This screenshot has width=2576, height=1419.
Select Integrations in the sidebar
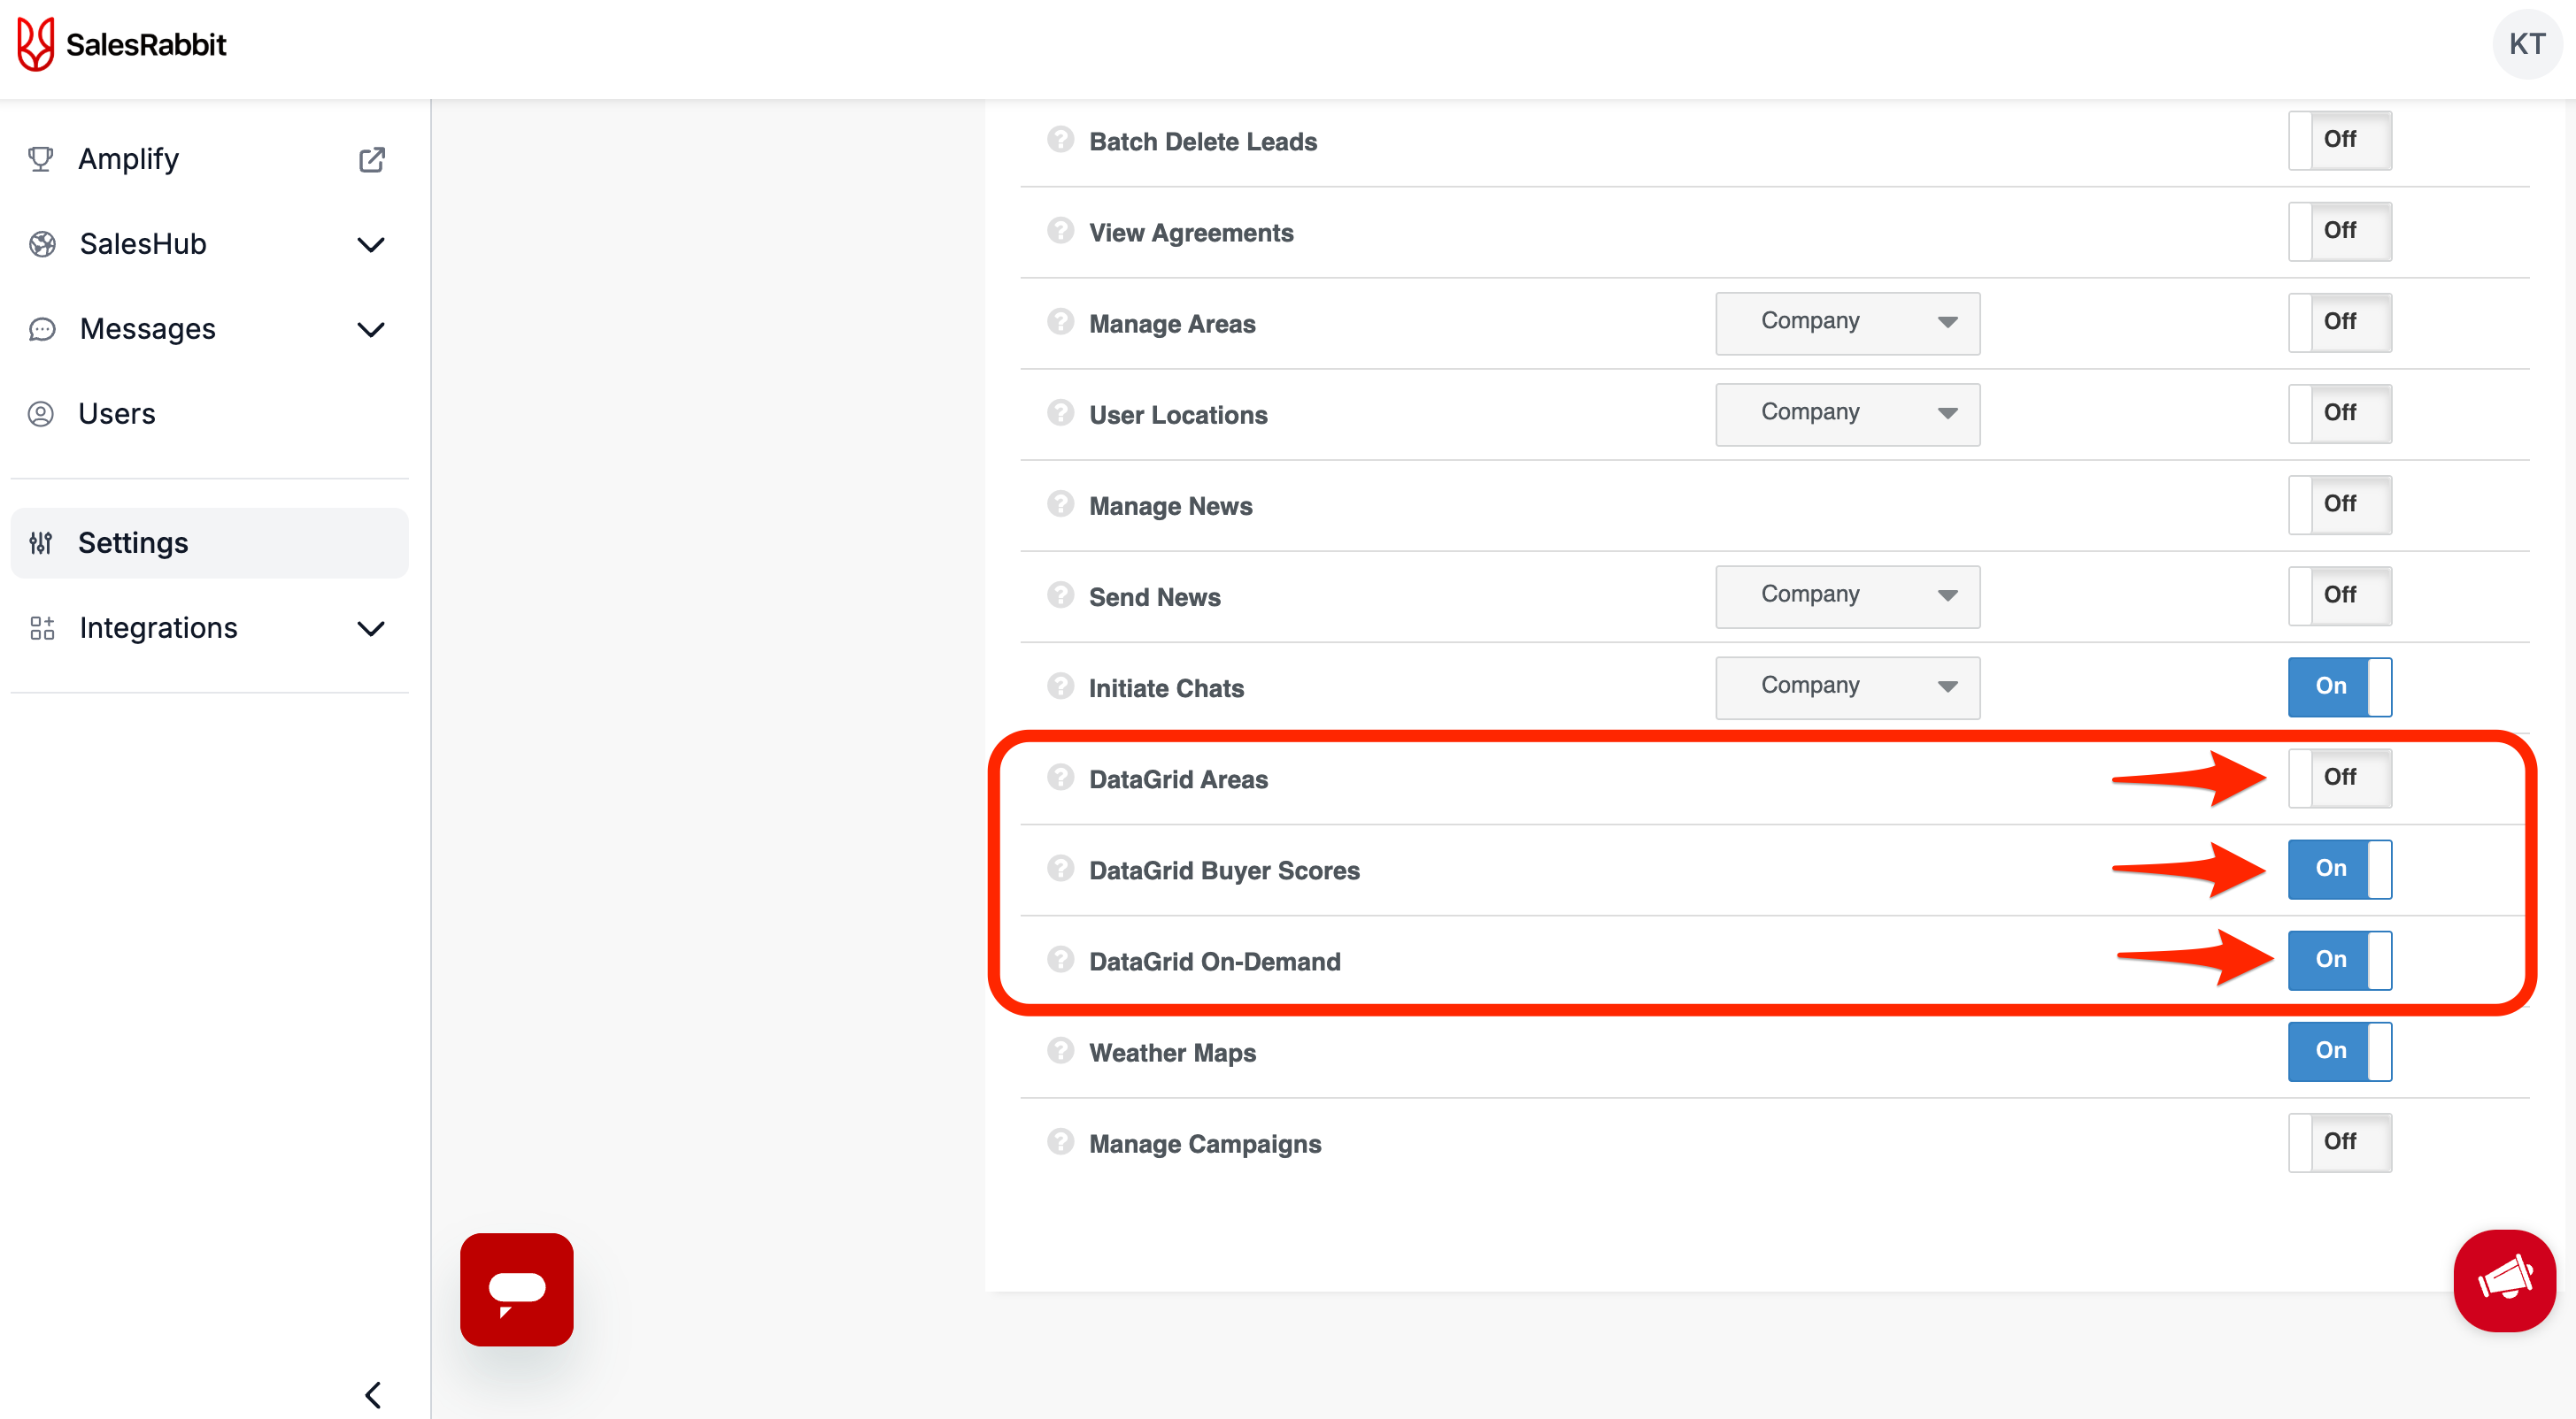tap(209, 627)
